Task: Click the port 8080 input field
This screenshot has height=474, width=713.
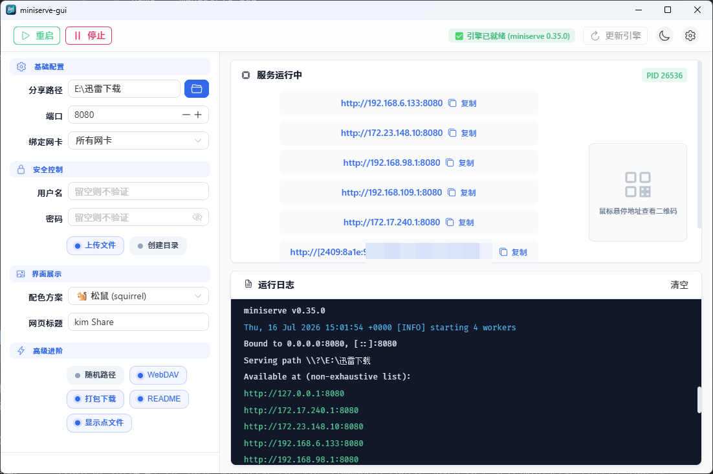Action: 138,115
